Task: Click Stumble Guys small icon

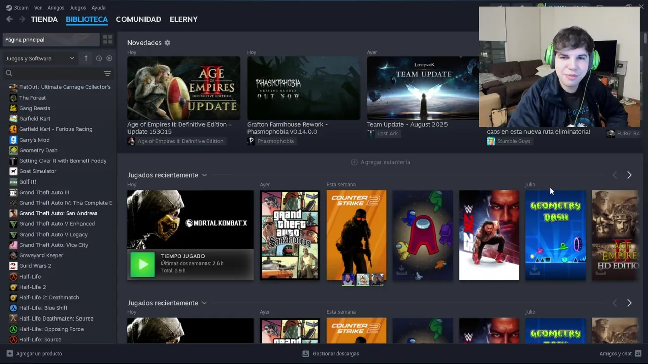Action: click(x=491, y=141)
